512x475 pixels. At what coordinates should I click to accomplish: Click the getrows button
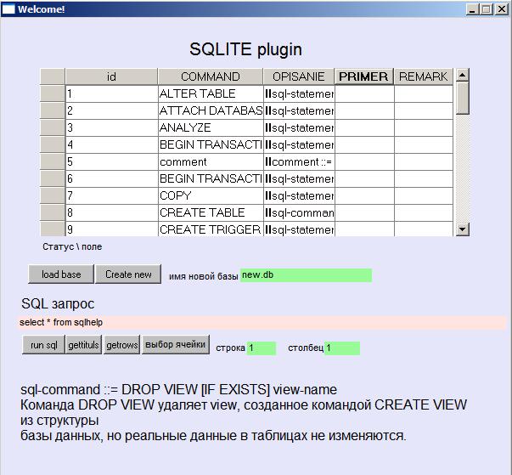[x=121, y=345]
